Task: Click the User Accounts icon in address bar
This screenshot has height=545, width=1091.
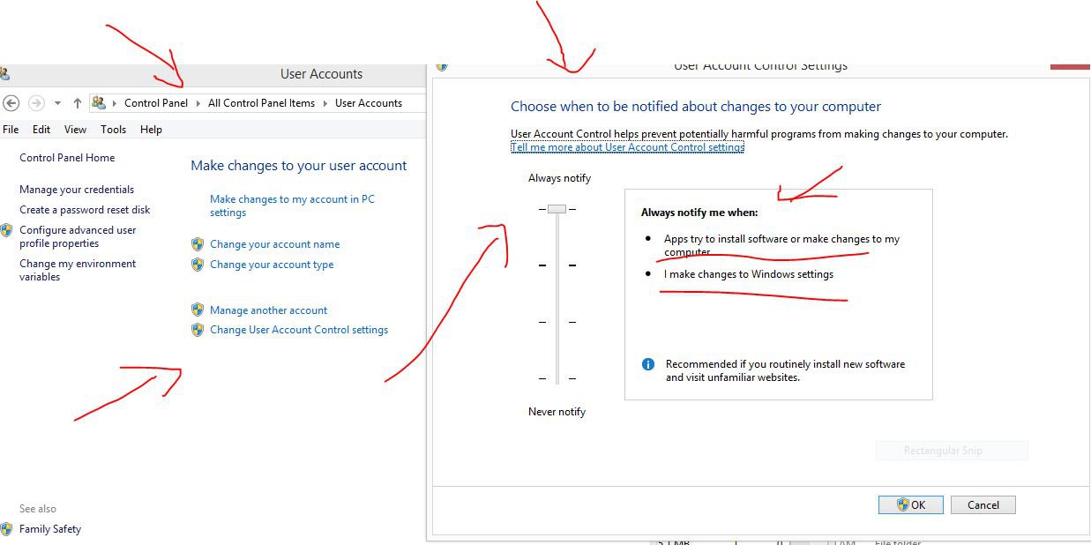Action: 99,103
